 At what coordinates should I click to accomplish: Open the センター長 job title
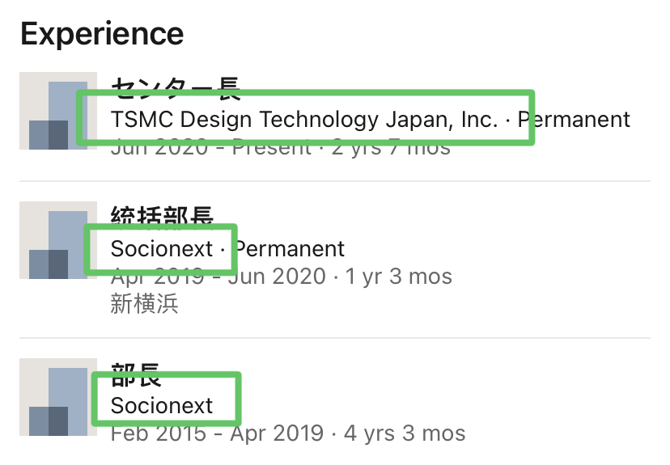pyautogui.click(x=175, y=87)
